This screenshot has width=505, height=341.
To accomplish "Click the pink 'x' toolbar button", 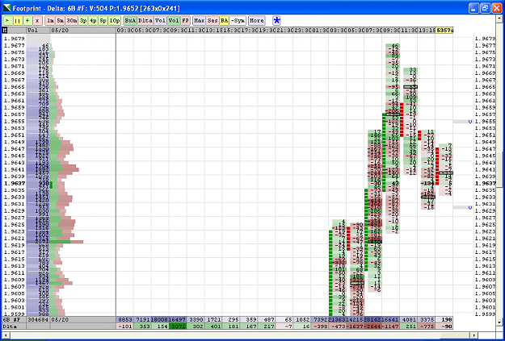I will pos(37,21).
